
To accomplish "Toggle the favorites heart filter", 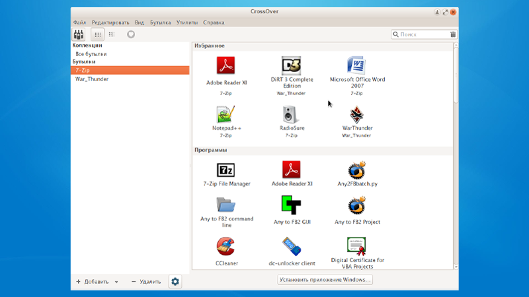I will 131,34.
